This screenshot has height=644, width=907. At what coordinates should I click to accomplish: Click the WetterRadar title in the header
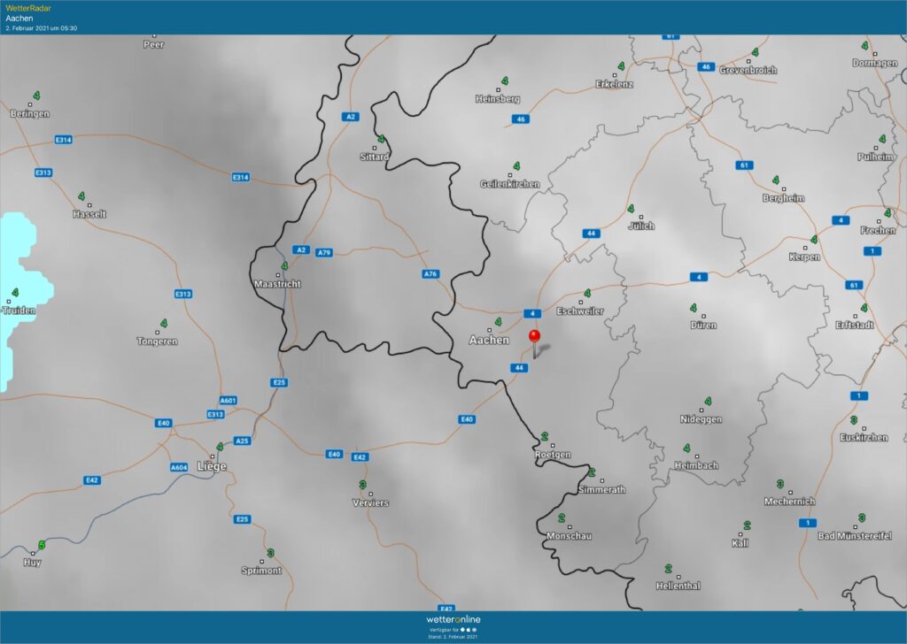click(x=28, y=8)
